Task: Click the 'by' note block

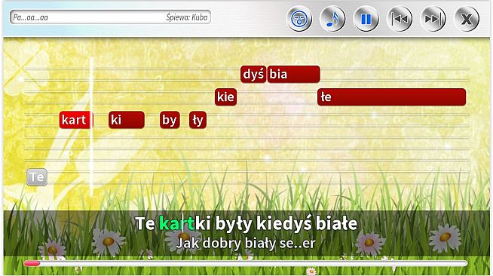Action: click(170, 120)
